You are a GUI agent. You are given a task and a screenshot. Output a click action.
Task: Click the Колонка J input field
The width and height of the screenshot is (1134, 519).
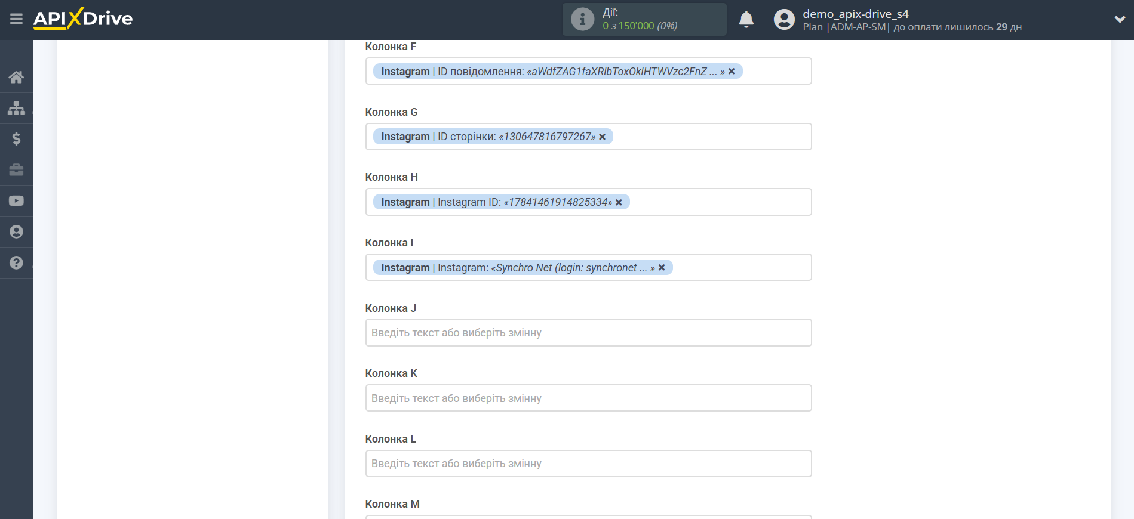[588, 333]
